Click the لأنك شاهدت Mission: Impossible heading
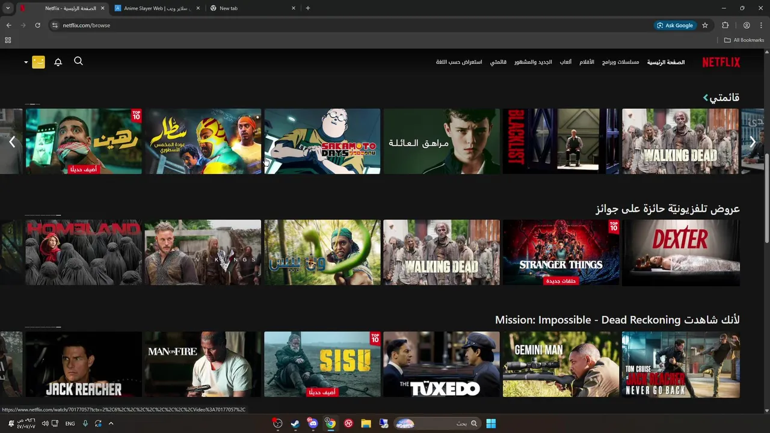Screen dimensions: 770x433 pyautogui.click(x=617, y=320)
